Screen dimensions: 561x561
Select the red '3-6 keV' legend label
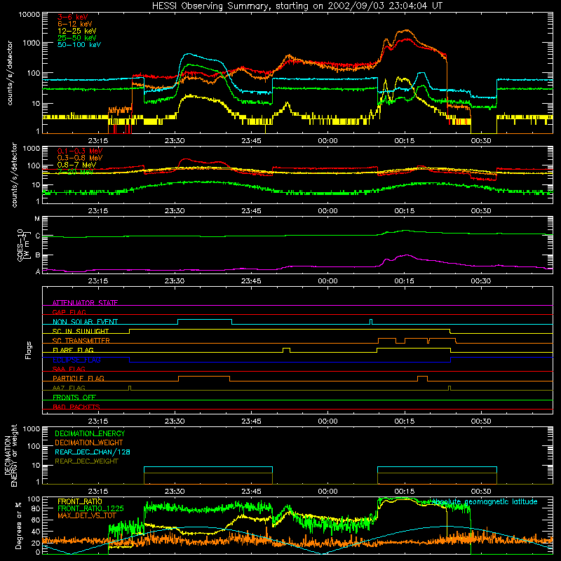(x=73, y=17)
